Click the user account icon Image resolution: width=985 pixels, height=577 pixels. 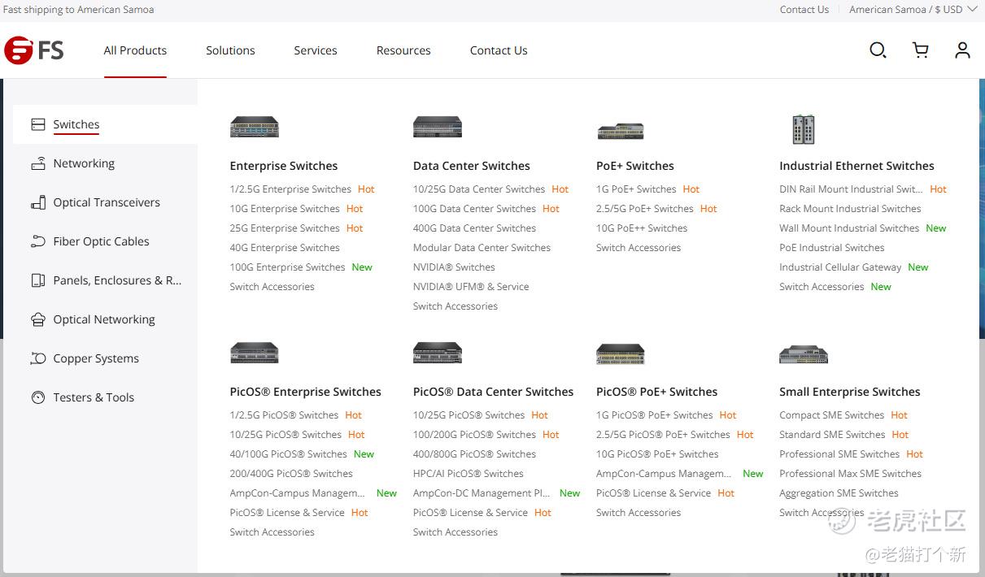click(x=962, y=50)
